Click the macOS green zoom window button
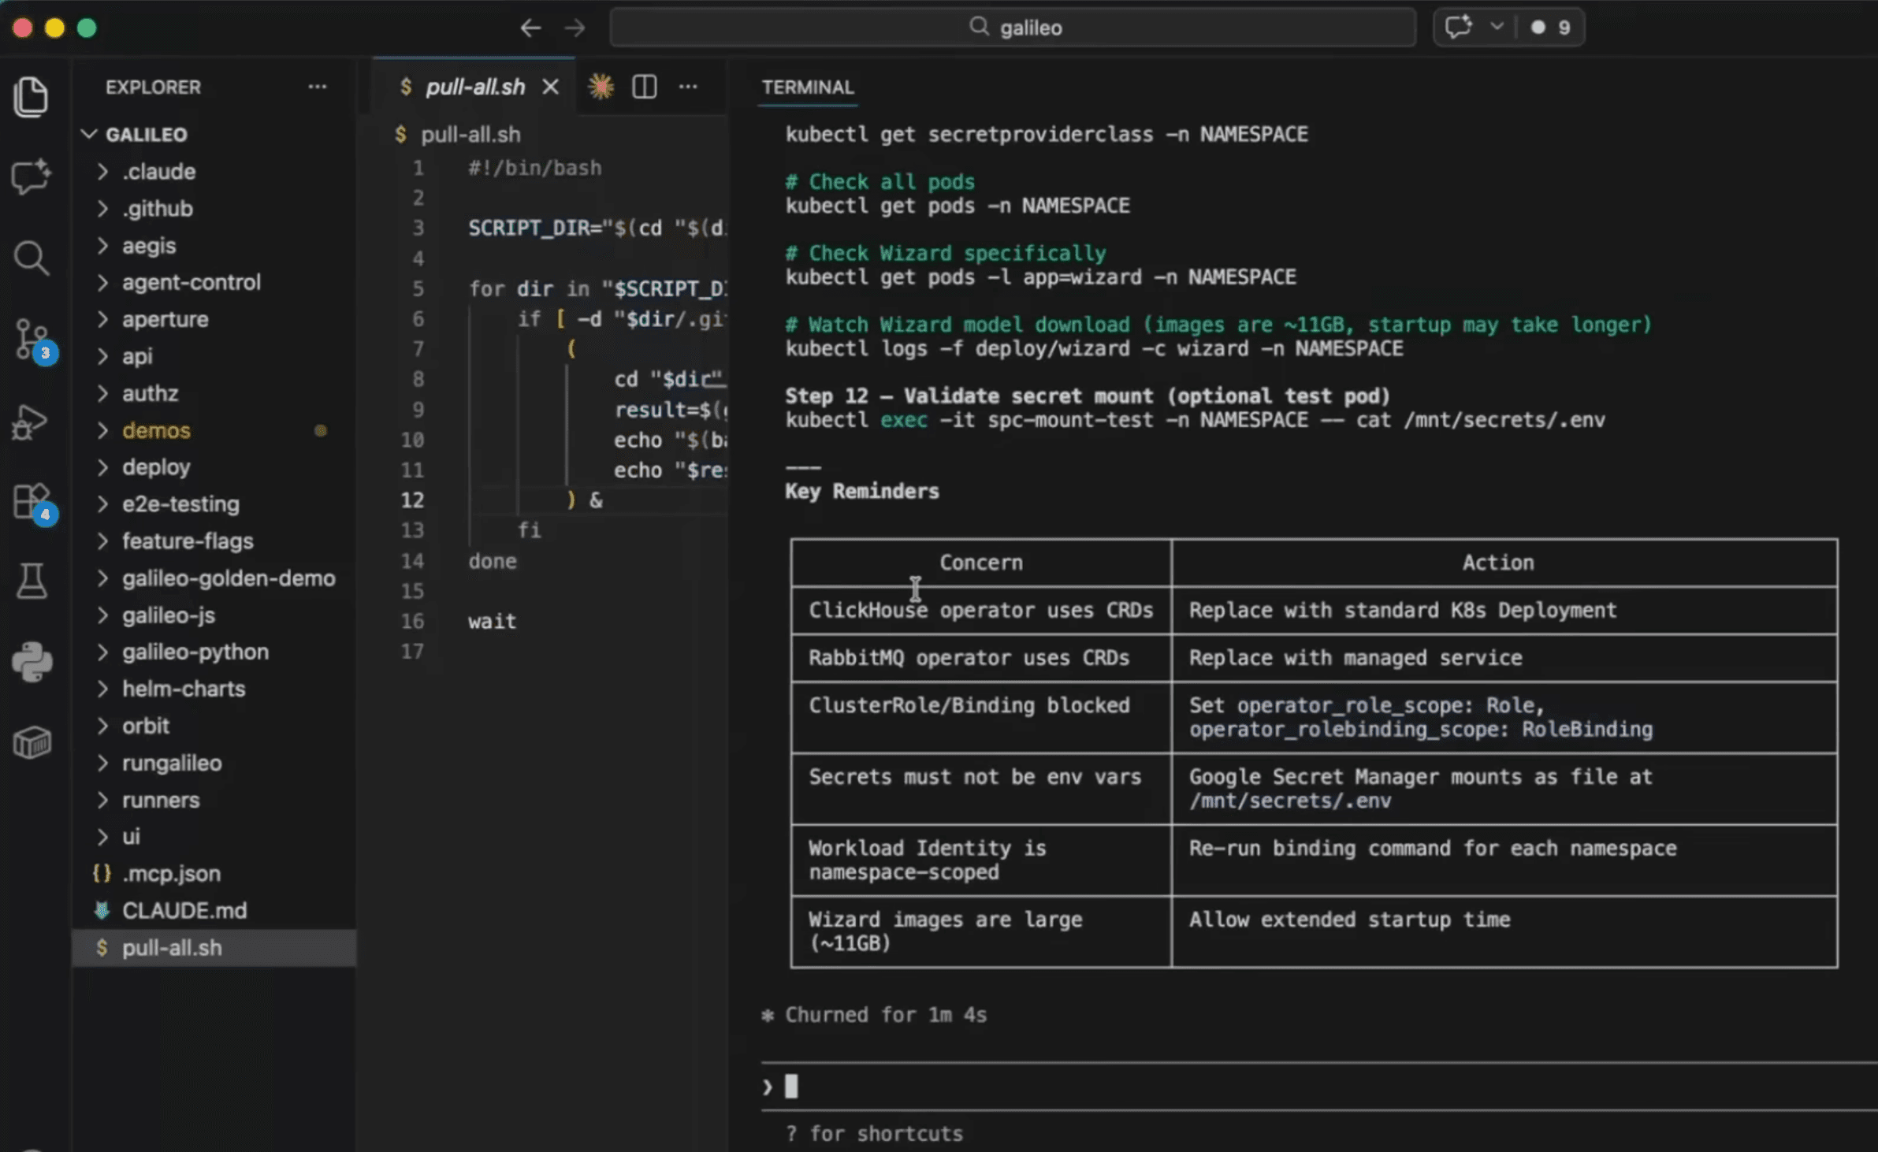The image size is (1878, 1152). [x=87, y=28]
